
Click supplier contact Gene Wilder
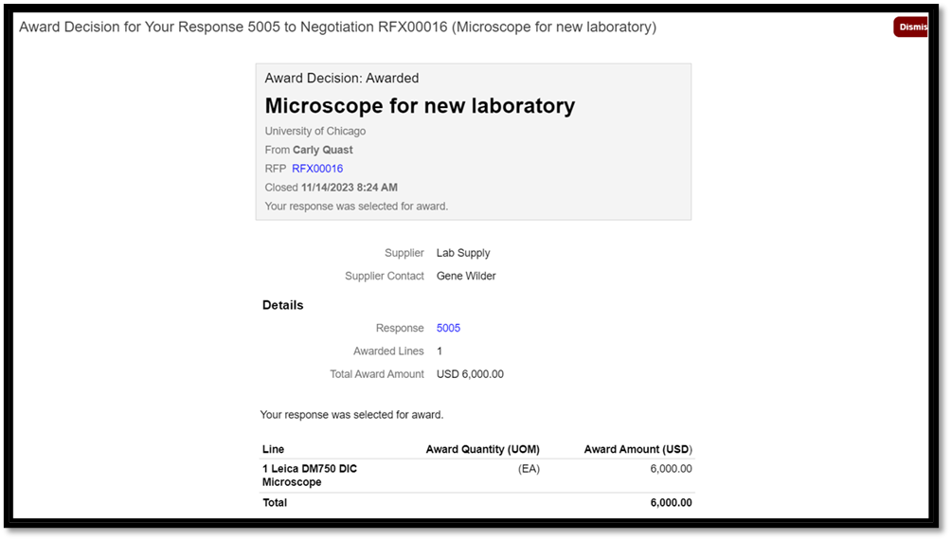pos(466,276)
